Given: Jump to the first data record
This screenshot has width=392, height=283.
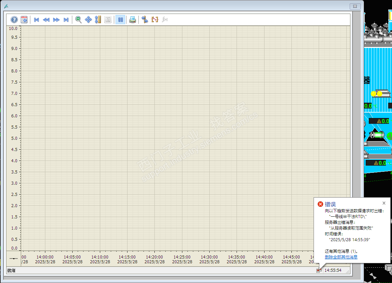Looking at the screenshot, I should (x=36, y=20).
